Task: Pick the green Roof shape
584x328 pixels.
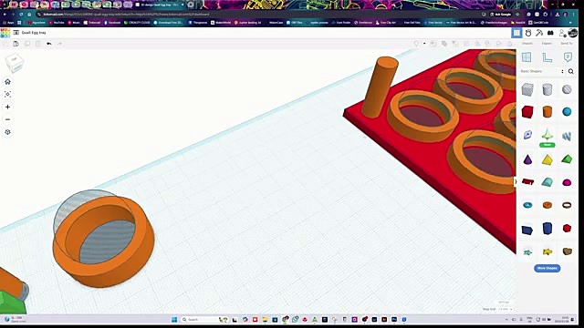Action: 567,159
